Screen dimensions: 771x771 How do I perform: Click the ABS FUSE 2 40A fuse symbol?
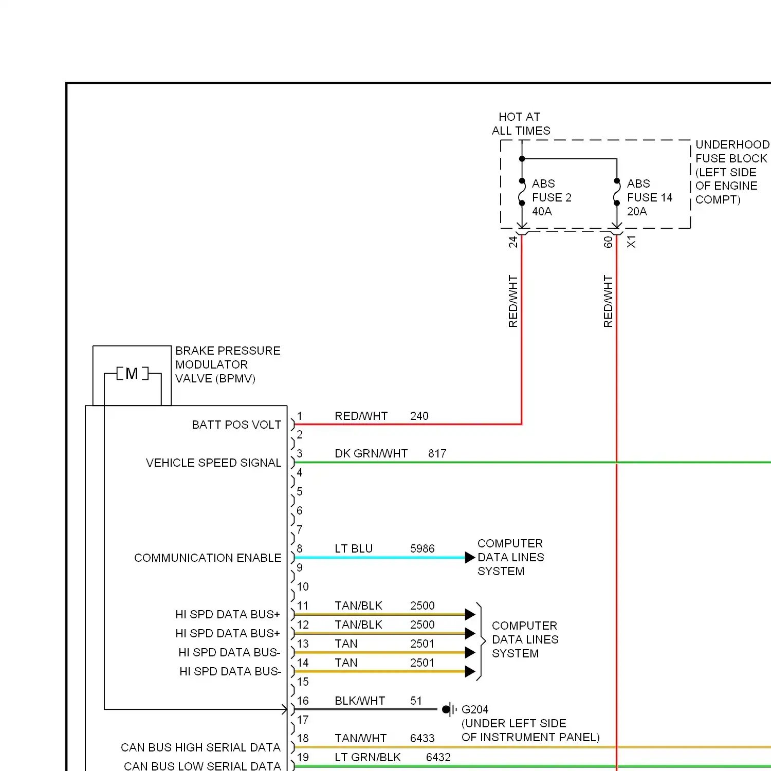tap(522, 192)
